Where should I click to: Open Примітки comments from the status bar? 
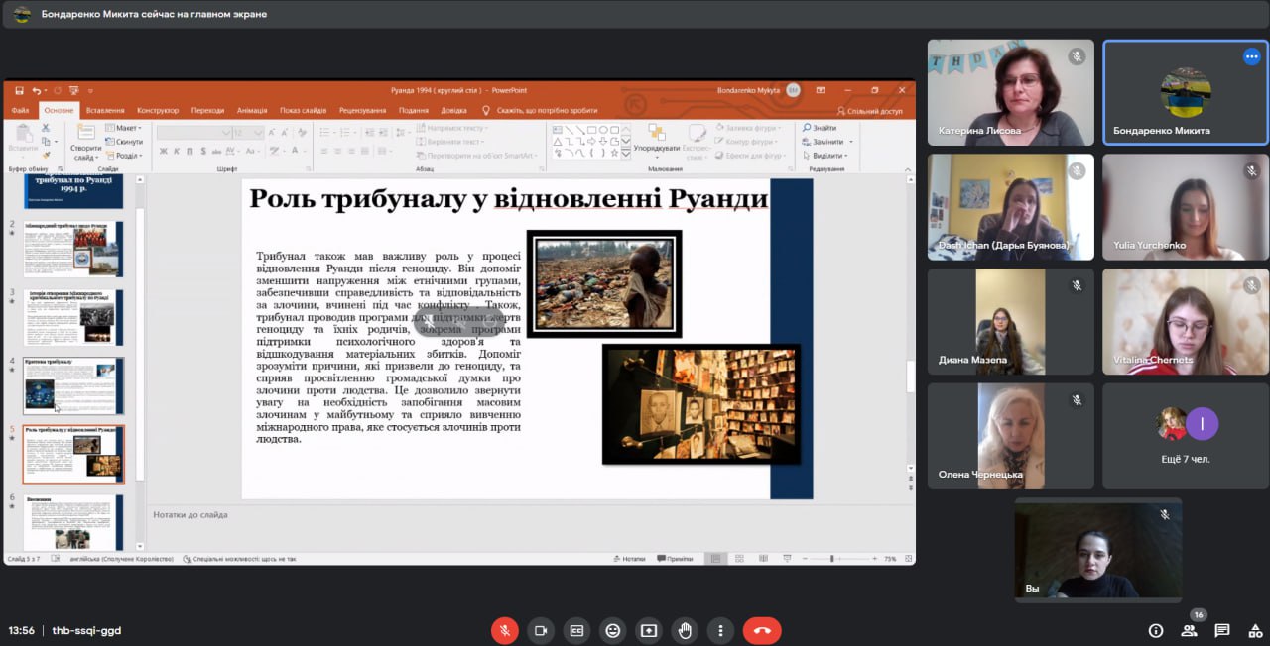(x=675, y=559)
